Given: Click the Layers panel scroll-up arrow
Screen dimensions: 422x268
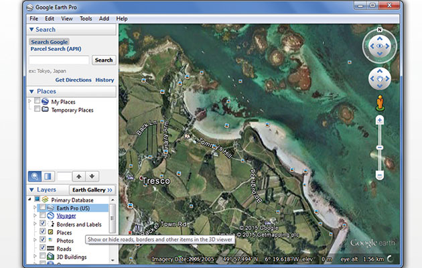Looking at the screenshot, I should (x=113, y=200).
